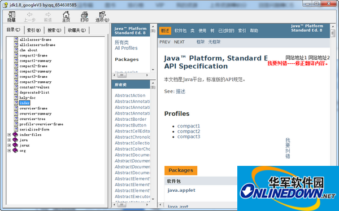This screenshot has height=211, width=339.
Task: Expand the javax tree node
Action: 9,145
